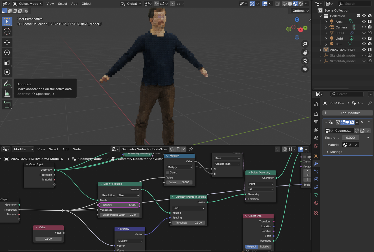Open the Add menu in node editor
Screen dimensions: 374x252
(x=65, y=149)
